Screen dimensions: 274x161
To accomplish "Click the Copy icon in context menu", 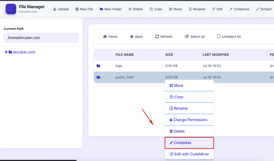I will click(172, 97).
